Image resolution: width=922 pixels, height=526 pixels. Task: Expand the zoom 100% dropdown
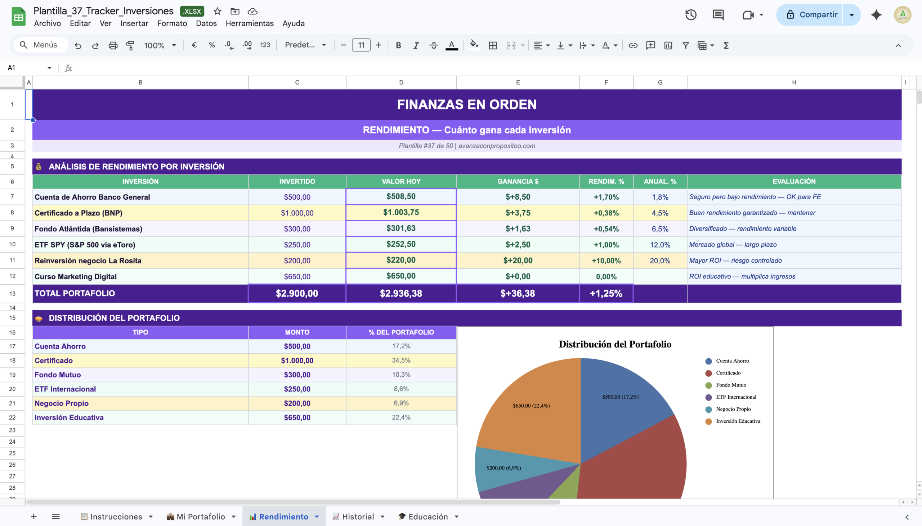(160, 45)
